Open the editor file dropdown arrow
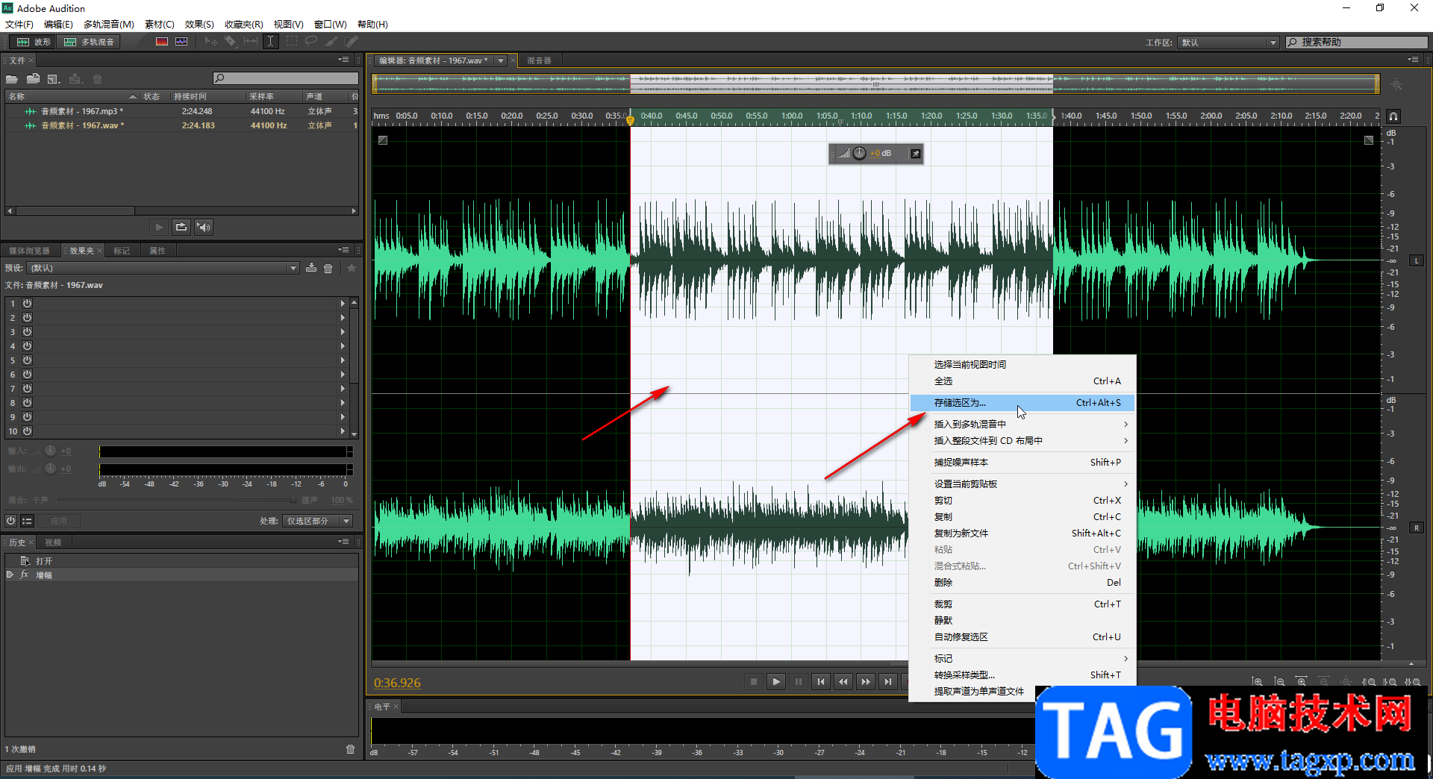Image resolution: width=1433 pixels, height=779 pixels. 501,60
